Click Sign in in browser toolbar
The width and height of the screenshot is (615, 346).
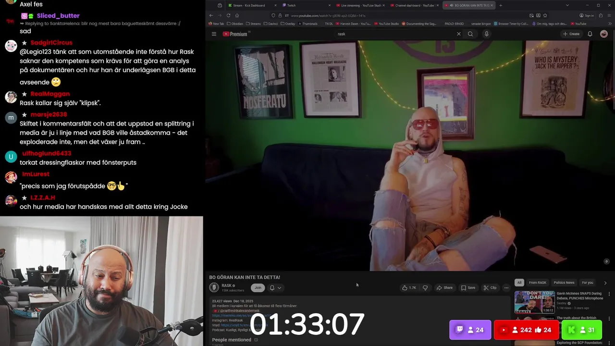click(x=587, y=15)
